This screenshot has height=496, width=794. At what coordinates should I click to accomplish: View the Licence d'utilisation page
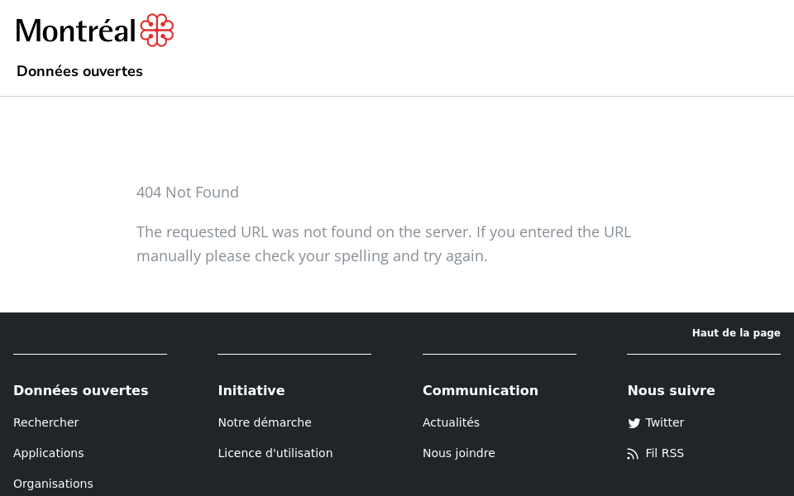coord(275,453)
